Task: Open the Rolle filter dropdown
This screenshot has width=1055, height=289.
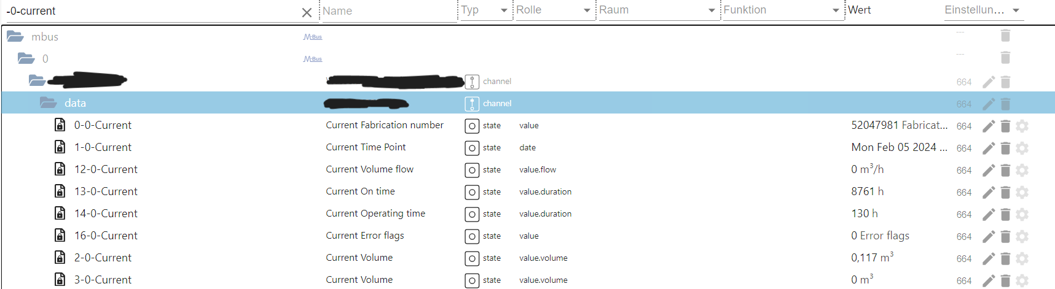Action: coord(553,10)
